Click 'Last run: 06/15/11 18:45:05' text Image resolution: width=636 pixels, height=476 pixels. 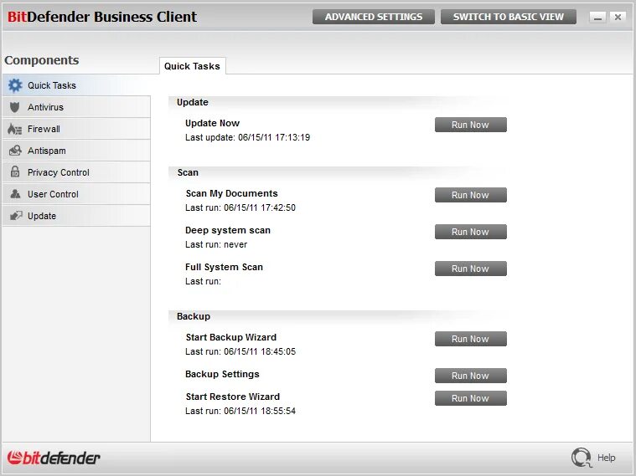240,351
